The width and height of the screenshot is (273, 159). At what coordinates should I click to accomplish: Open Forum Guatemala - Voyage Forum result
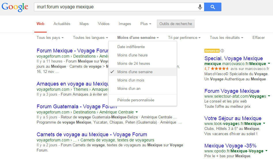77,107
